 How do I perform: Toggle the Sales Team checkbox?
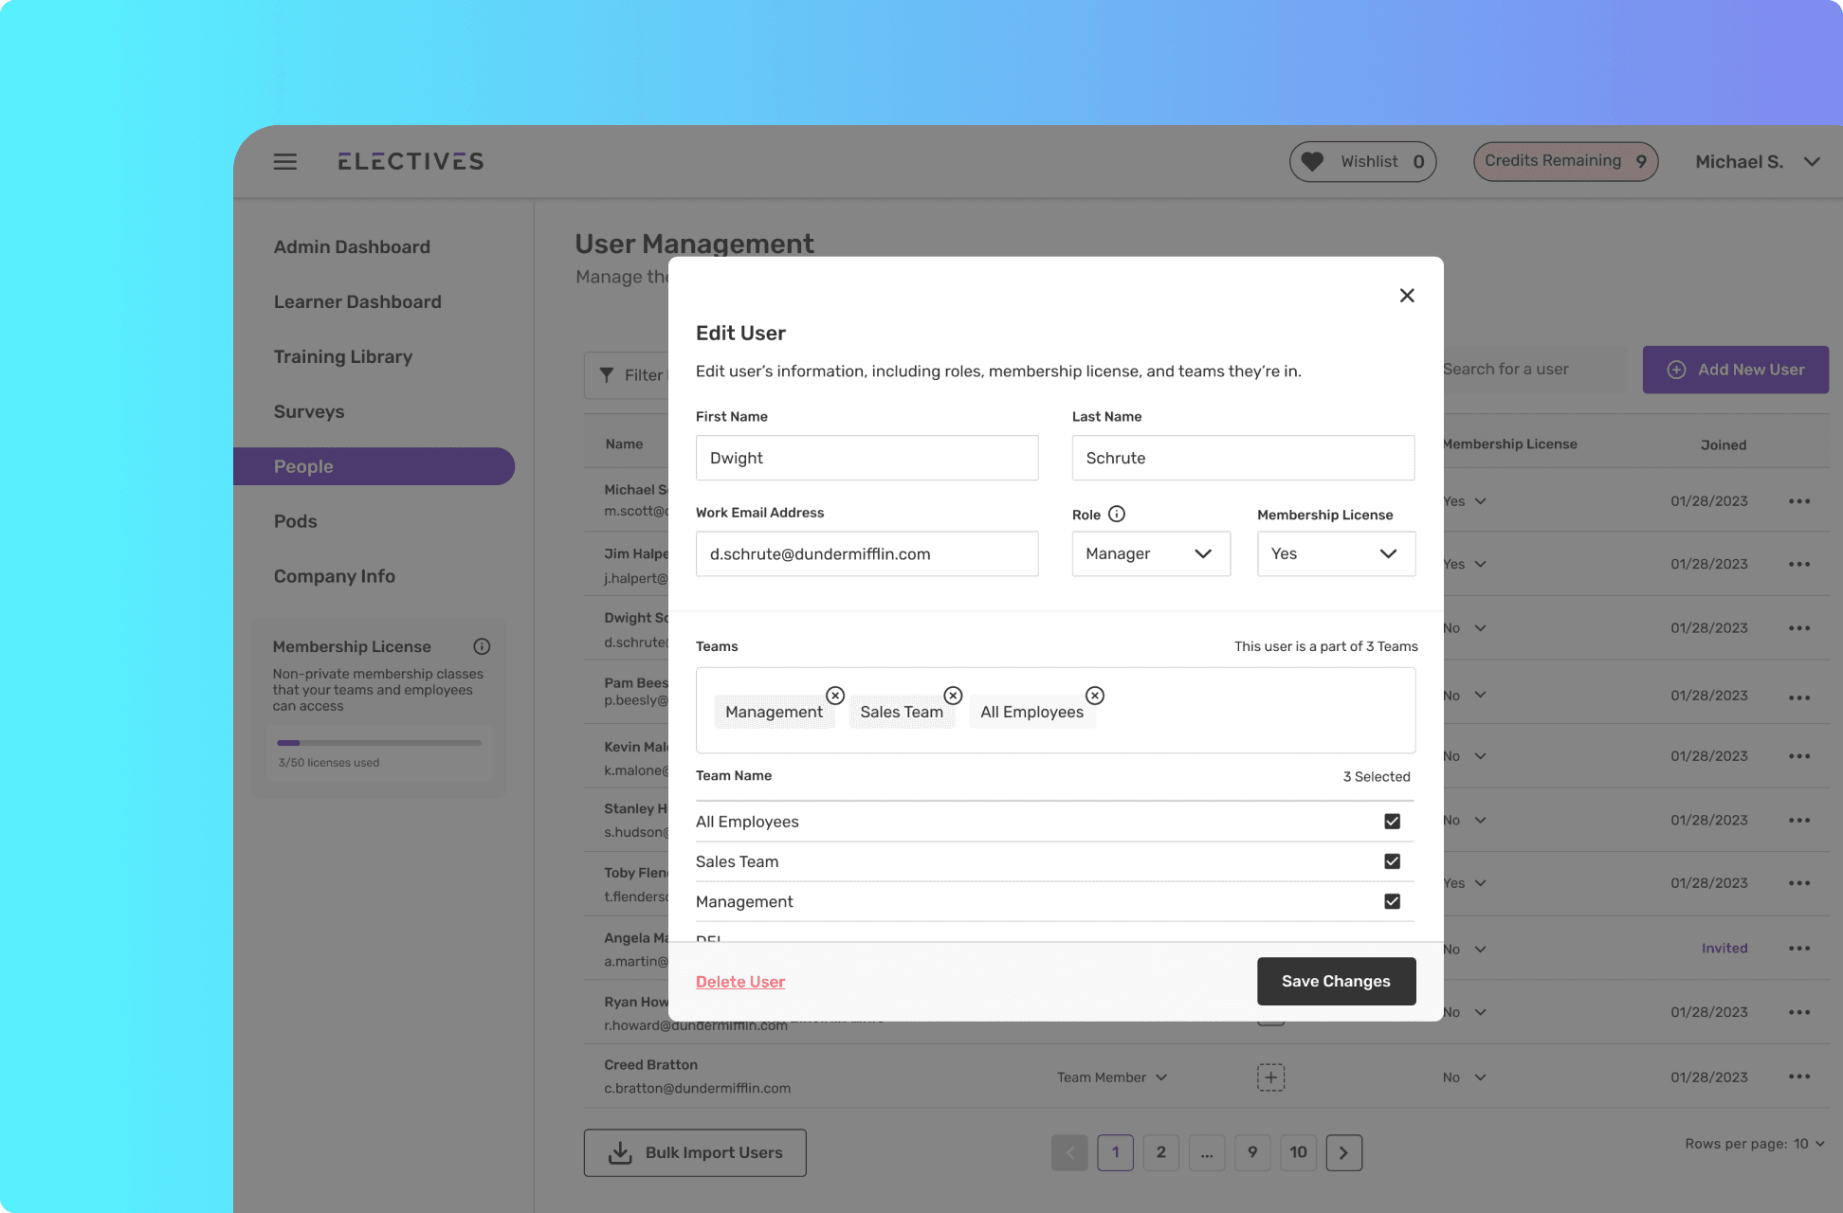[1392, 861]
